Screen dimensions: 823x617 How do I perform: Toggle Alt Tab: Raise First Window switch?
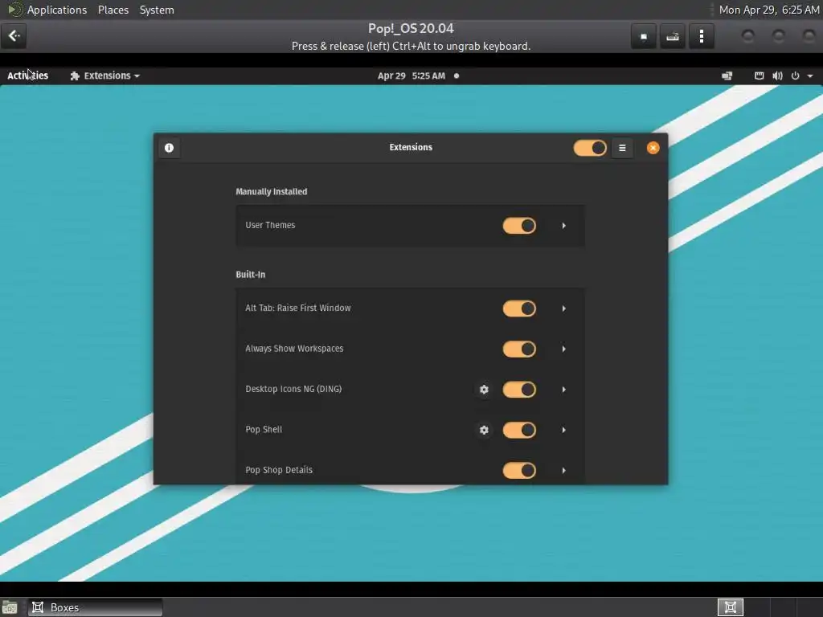tap(519, 308)
